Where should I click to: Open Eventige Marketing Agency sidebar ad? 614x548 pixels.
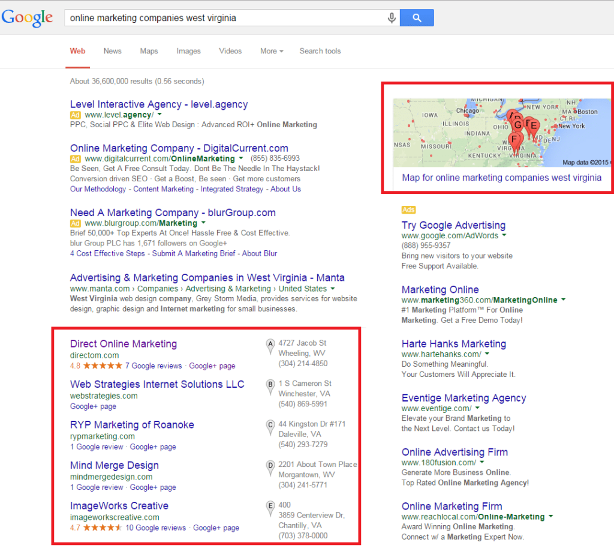click(463, 398)
